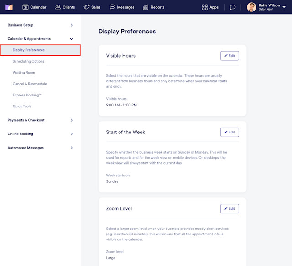The width and height of the screenshot is (292, 266).
Task: Click the Payments & Checkout label
Action: pos(26,120)
